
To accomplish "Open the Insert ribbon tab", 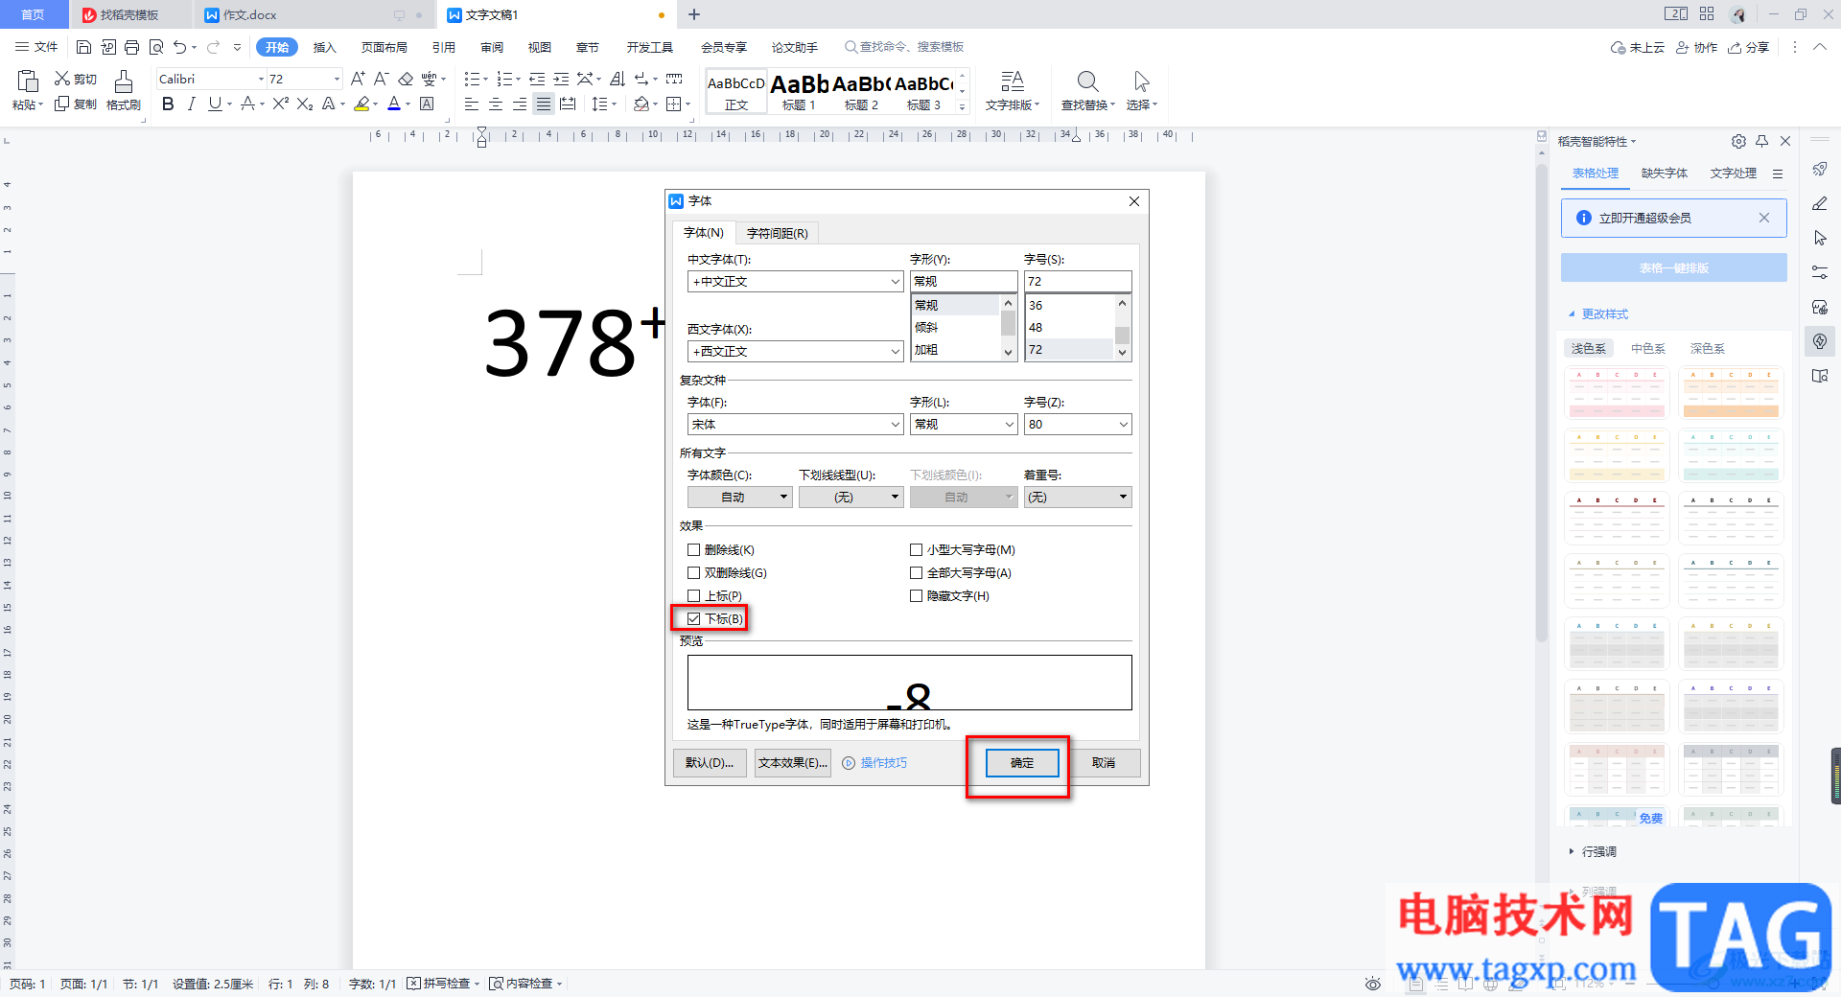I will [x=325, y=47].
